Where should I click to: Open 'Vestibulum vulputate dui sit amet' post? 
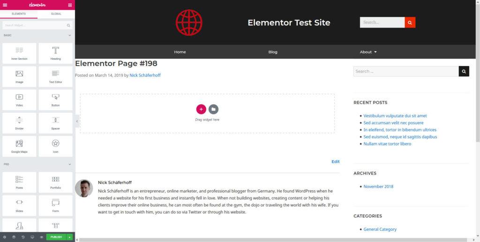click(395, 116)
